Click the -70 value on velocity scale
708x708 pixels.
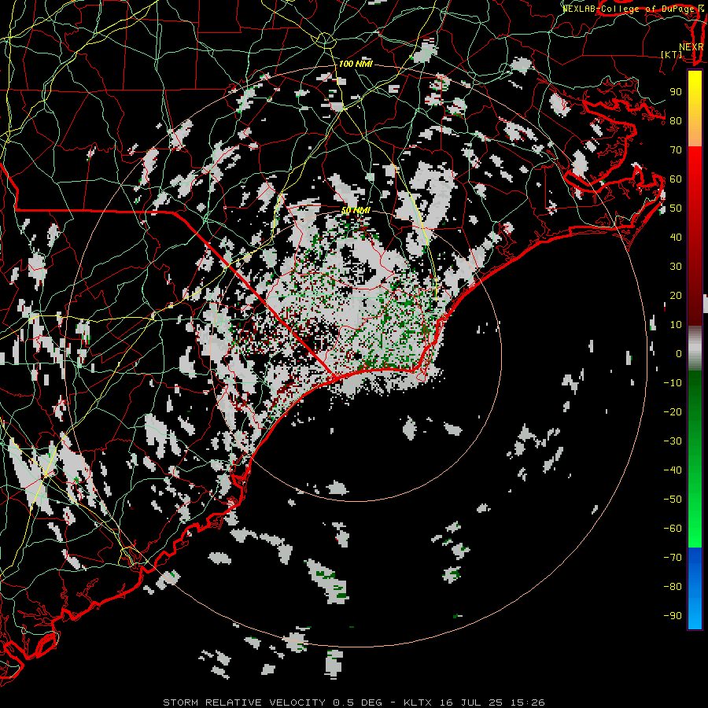[673, 558]
